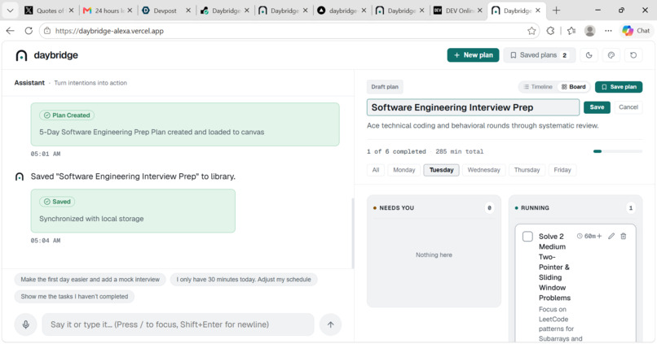657x344 pixels.
Task: Focus the chat message input
Action: click(x=178, y=324)
